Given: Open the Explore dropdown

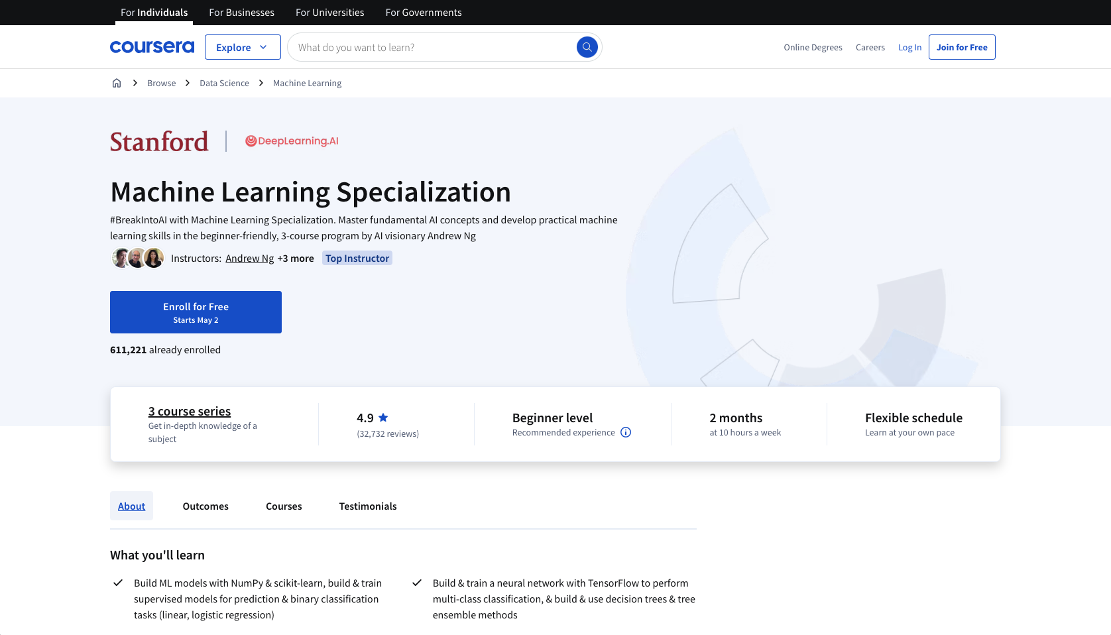Looking at the screenshot, I should pyautogui.click(x=243, y=47).
